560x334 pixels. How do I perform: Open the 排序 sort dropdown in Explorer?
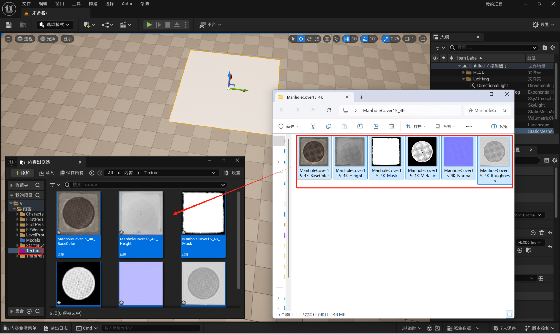point(416,126)
